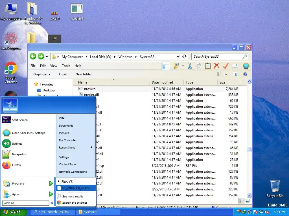Click the Search System32 field
The width and height of the screenshot is (289, 216).
218,57
